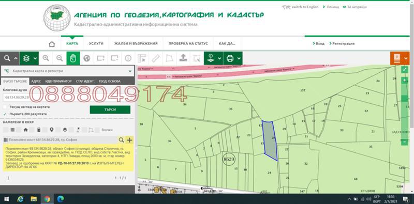Select the add-to-selection rectangle tool
This screenshot has width=414, height=204.
point(100,58)
